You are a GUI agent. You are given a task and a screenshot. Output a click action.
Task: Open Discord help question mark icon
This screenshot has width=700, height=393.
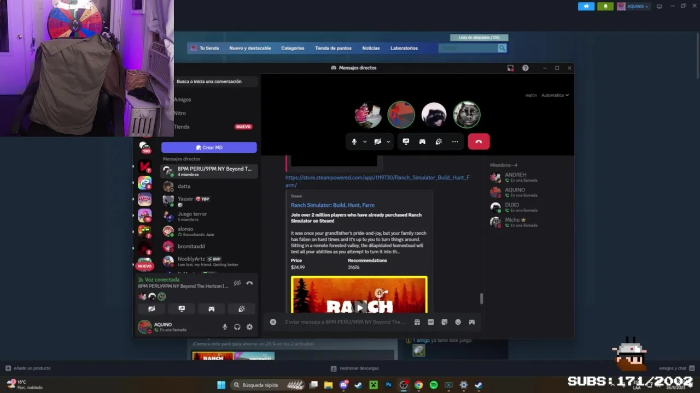[x=526, y=68]
